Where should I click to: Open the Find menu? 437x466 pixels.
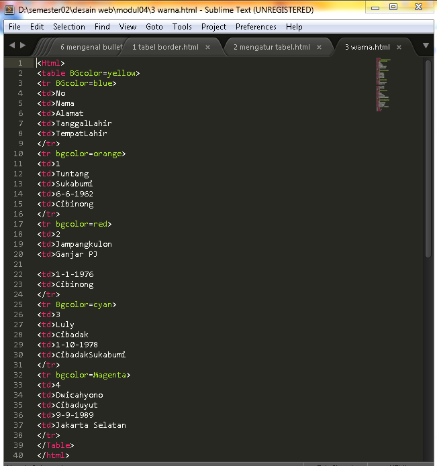pos(102,27)
